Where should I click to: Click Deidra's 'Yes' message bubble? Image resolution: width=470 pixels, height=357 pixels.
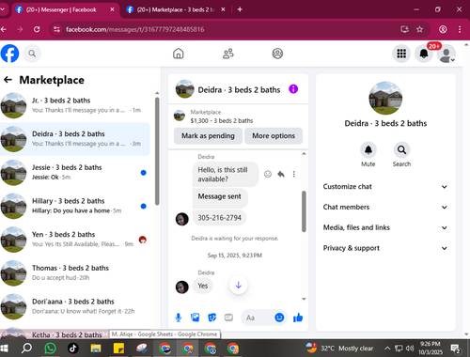(x=203, y=286)
